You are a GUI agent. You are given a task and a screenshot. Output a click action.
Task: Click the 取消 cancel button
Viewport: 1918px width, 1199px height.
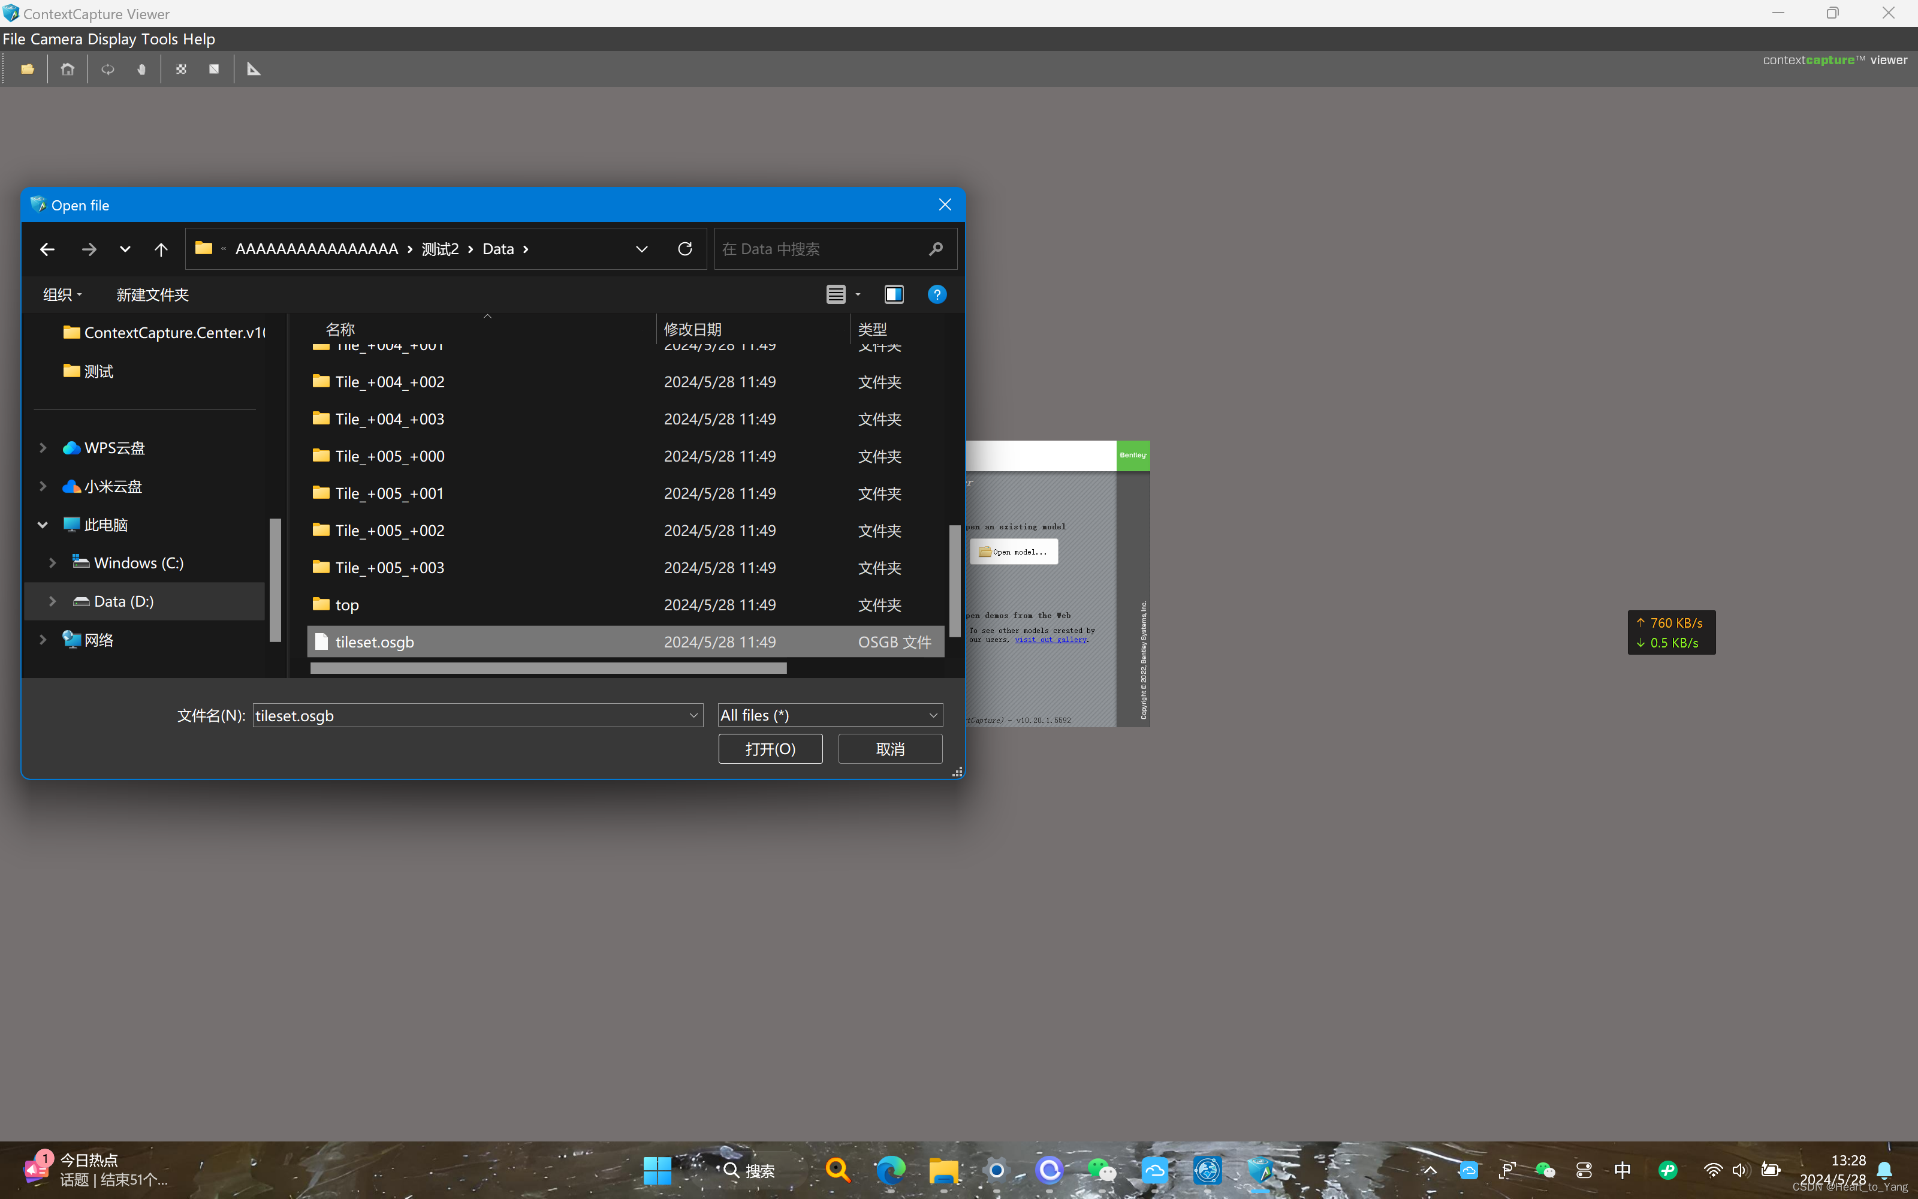(890, 749)
